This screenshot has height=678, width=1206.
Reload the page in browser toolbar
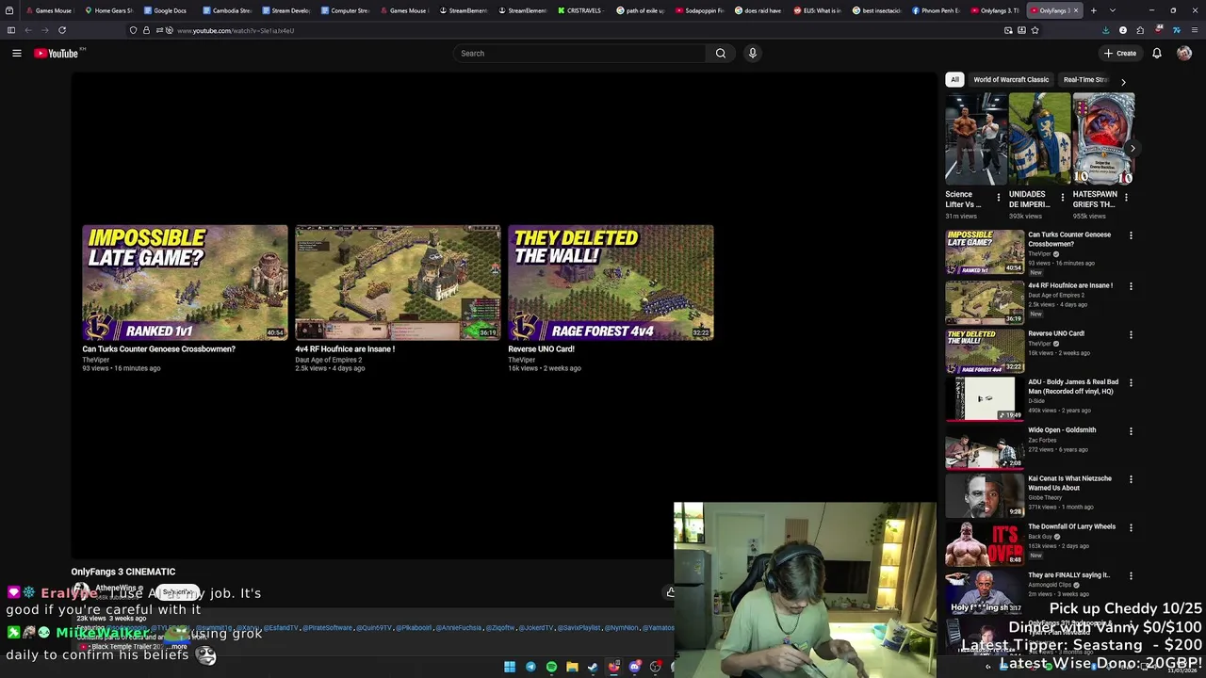62,30
